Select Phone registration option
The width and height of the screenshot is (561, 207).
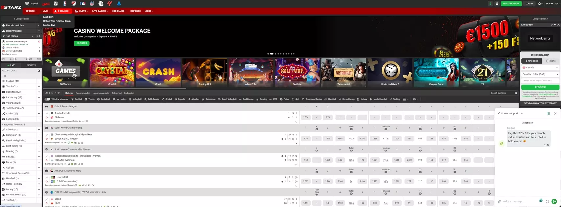(550, 61)
